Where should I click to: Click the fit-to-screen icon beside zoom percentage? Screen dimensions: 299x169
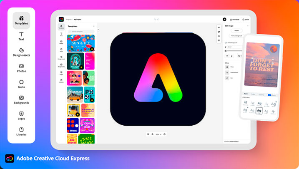pos(164,134)
